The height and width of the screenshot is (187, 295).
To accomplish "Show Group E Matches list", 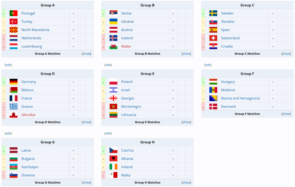I will [186, 122].
